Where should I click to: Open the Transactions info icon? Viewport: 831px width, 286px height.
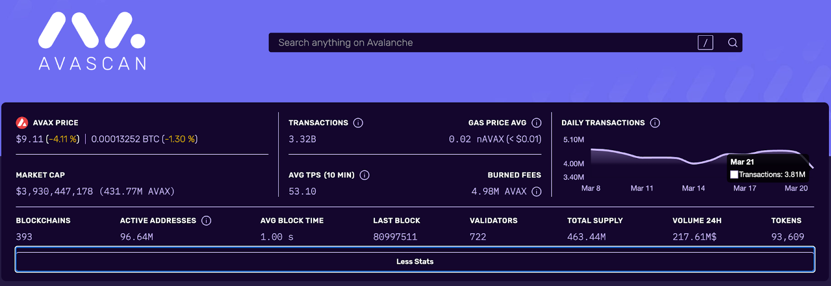tap(358, 123)
